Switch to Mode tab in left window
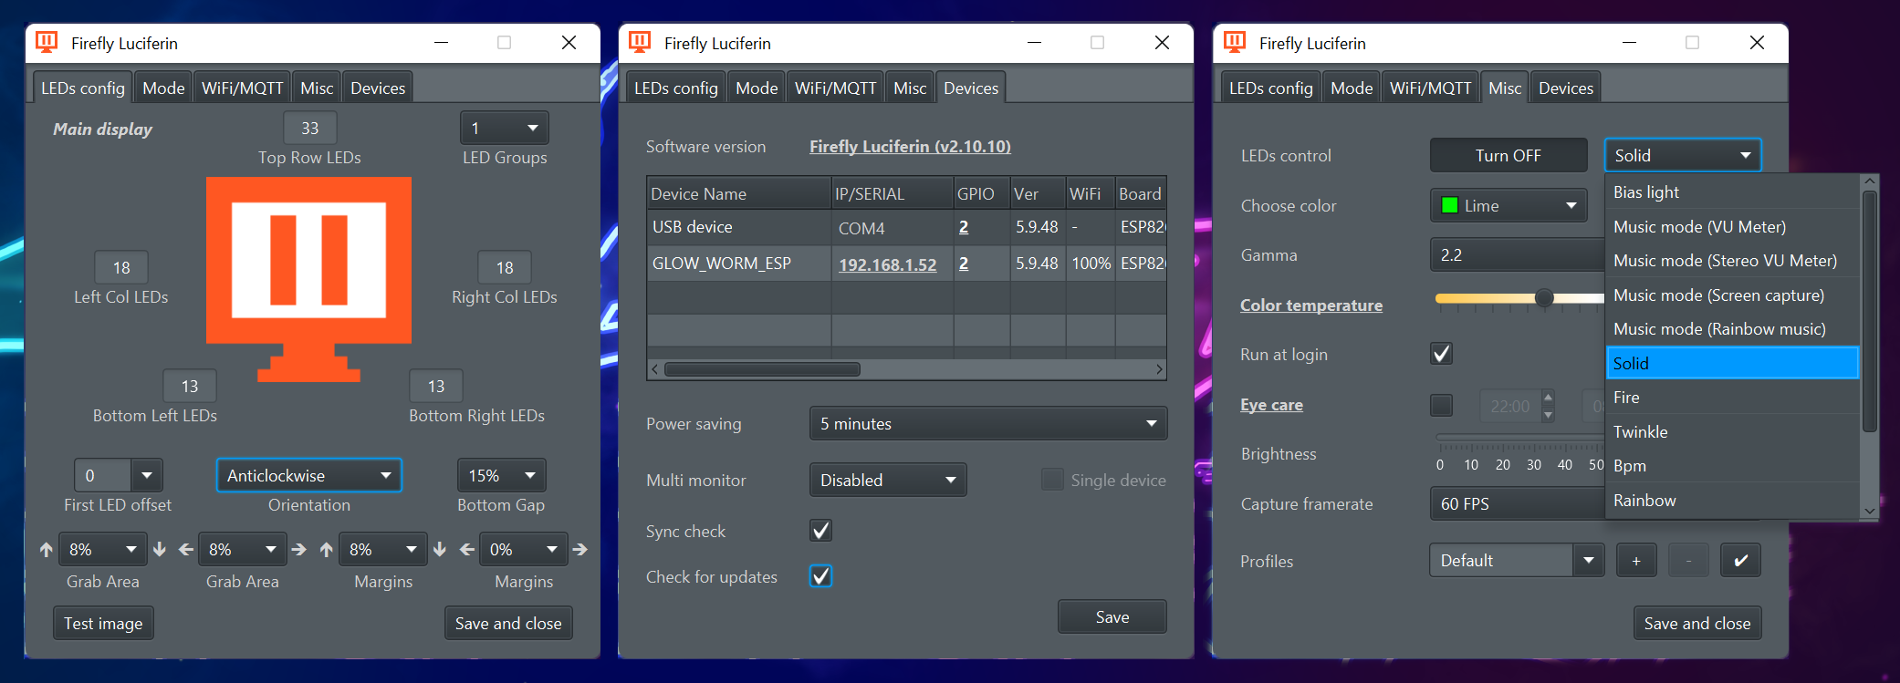The height and width of the screenshot is (683, 1900). click(163, 88)
